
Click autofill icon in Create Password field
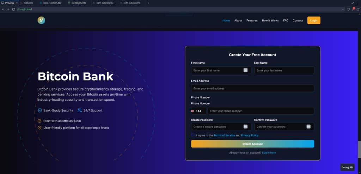pyautogui.click(x=245, y=127)
